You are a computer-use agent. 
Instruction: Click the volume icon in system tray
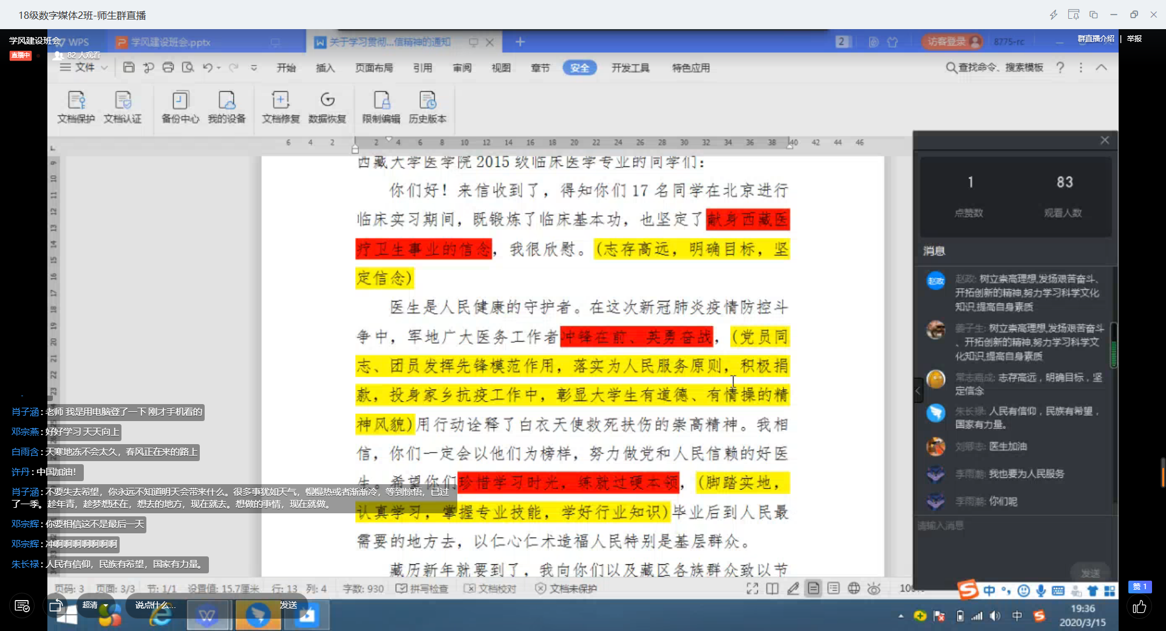(995, 616)
